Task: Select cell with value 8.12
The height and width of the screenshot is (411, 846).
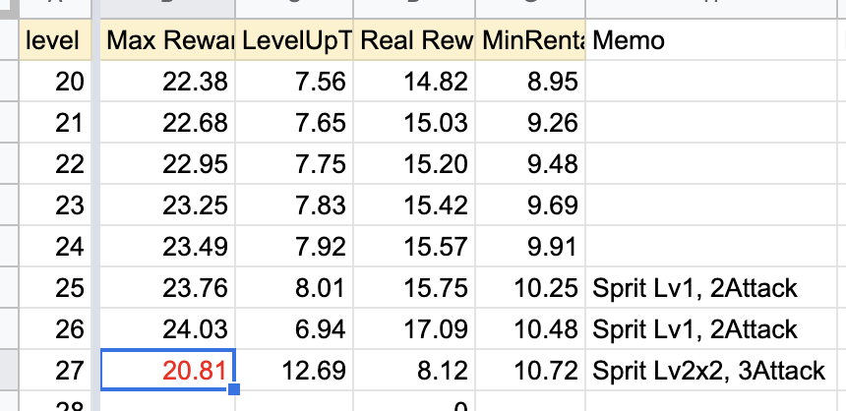Action: [x=414, y=370]
